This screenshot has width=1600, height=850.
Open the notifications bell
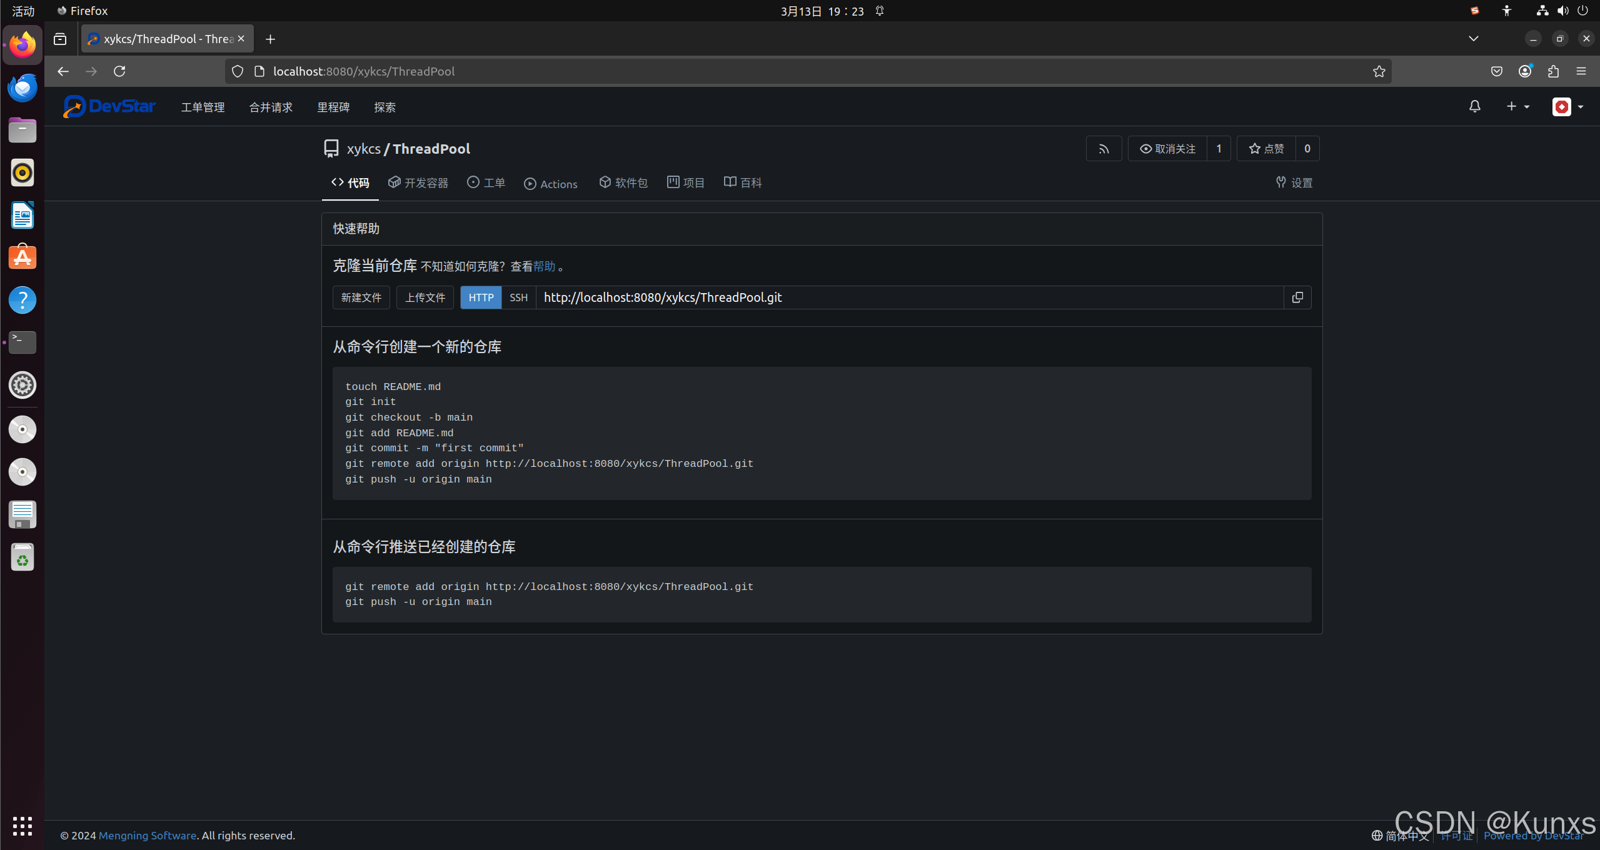1474,107
